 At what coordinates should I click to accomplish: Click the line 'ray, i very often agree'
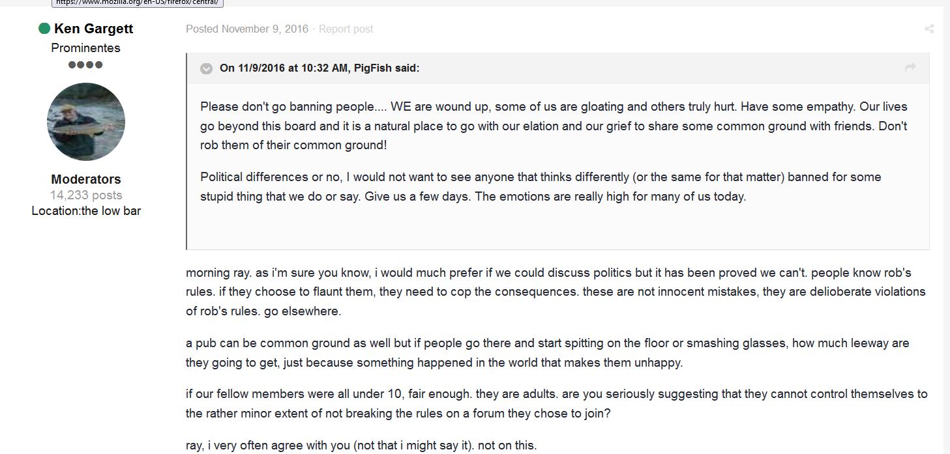click(x=361, y=446)
